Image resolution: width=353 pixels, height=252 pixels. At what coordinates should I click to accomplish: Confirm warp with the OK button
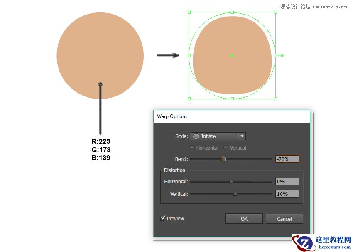click(244, 219)
